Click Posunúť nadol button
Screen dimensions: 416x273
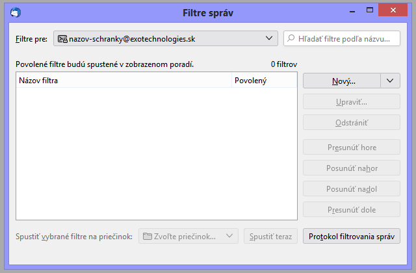pyautogui.click(x=352, y=188)
